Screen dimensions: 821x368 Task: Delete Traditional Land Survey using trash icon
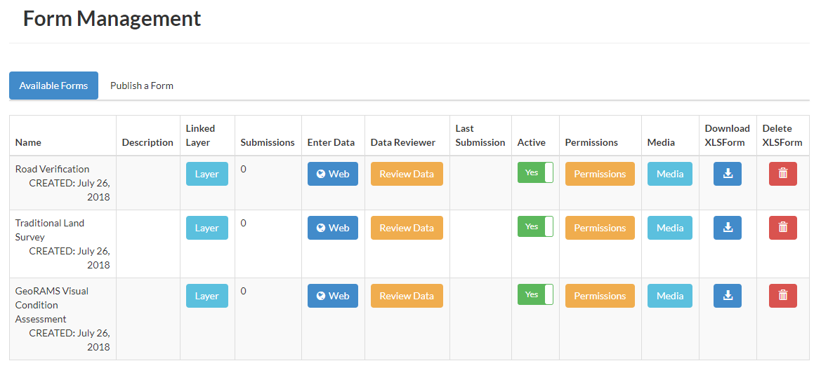coord(783,228)
